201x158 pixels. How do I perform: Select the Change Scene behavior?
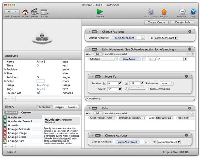coord(23,137)
